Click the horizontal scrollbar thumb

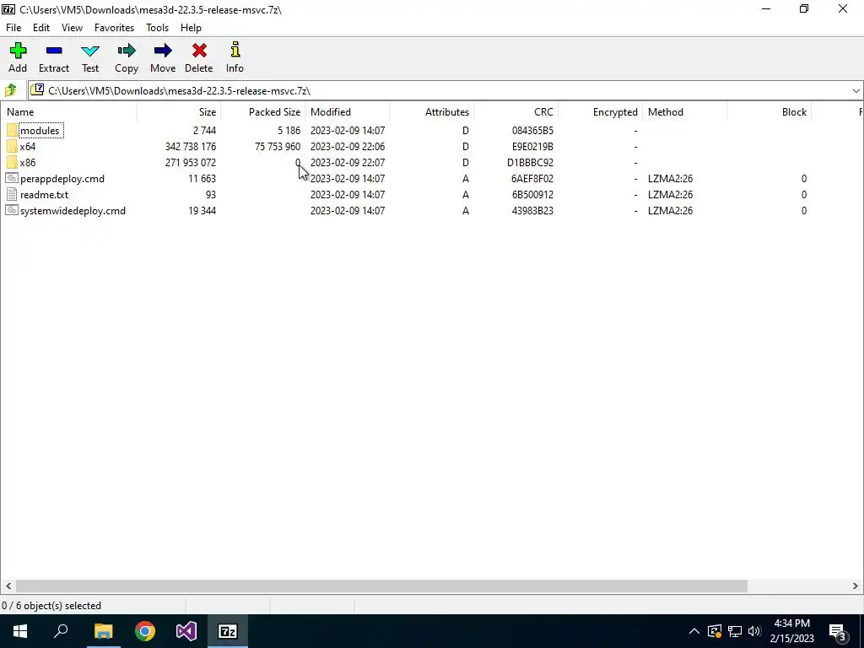[x=381, y=586]
